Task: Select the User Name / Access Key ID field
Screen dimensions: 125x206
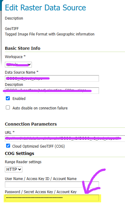Action: tap(52, 185)
